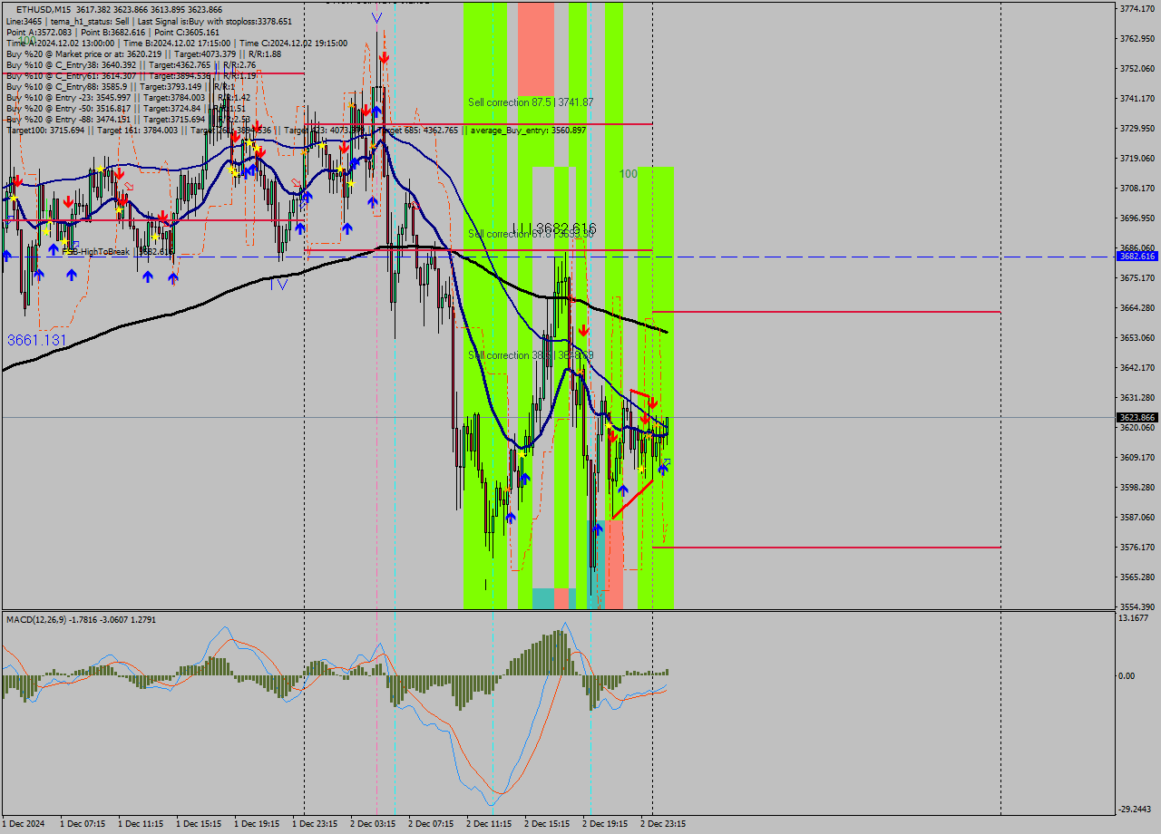Click the 3598.280 price axis value
1161x834 pixels.
[x=1137, y=488]
